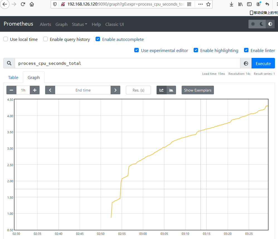The height and width of the screenshot is (239, 278).
Task: Switch to light theme using the sun icon
Action: coord(253,24)
